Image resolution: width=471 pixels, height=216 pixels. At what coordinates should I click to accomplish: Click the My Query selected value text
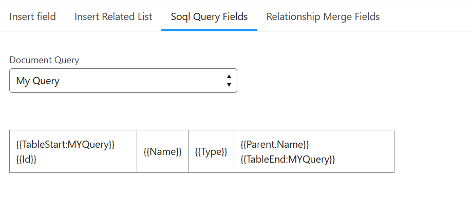(x=38, y=81)
